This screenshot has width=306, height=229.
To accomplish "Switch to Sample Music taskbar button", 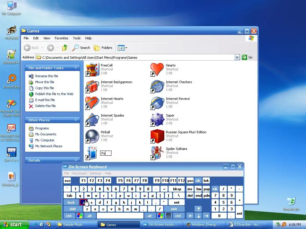I will pyautogui.click(x=76, y=225).
